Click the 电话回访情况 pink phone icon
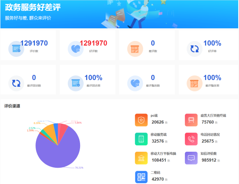 (x=191, y=139)
